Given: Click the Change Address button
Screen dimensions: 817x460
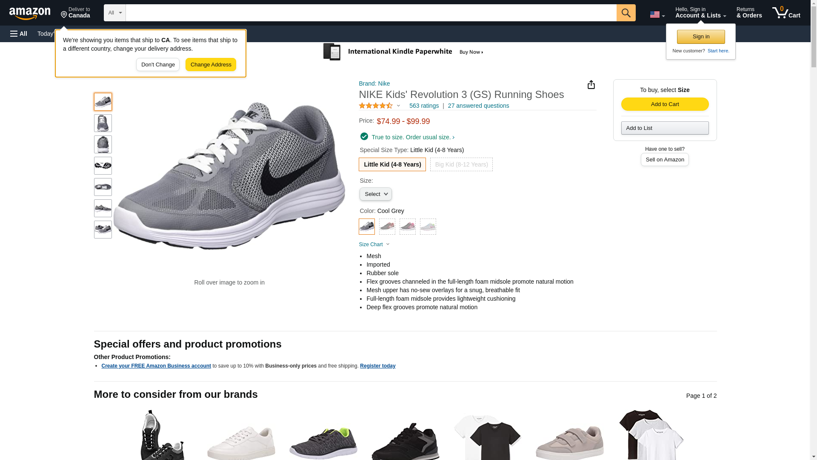Looking at the screenshot, I should pyautogui.click(x=211, y=65).
